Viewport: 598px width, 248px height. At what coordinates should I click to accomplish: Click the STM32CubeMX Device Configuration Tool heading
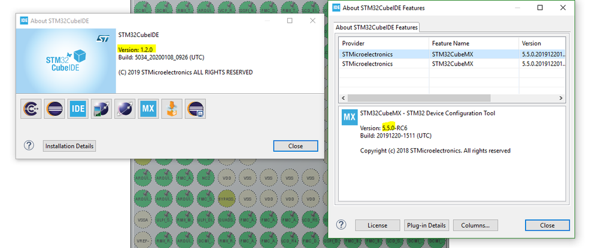click(x=427, y=113)
